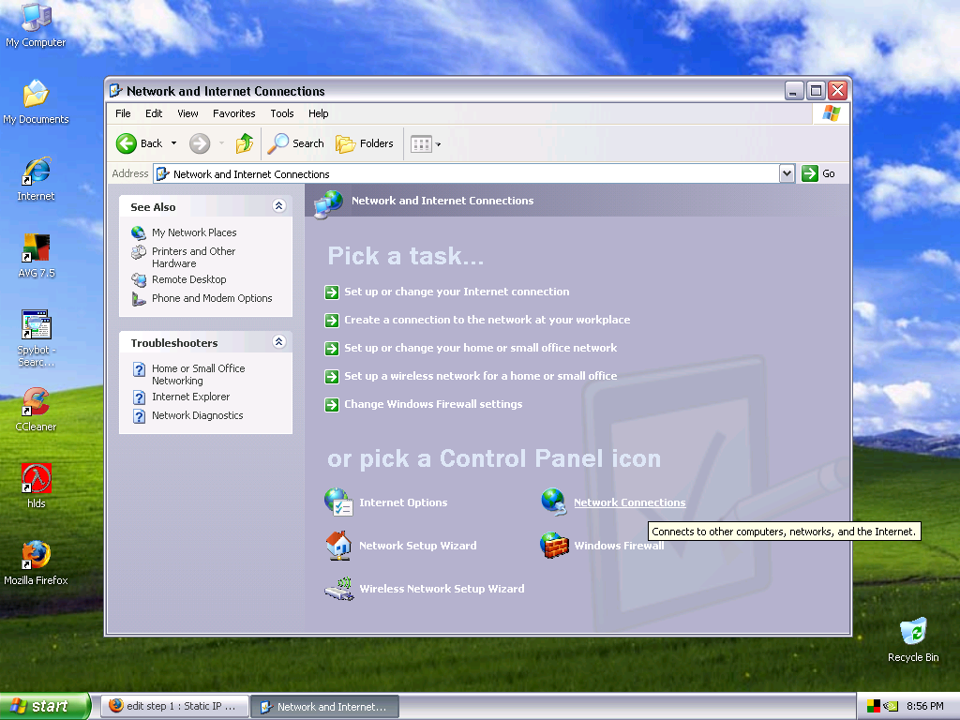
Task: Click the Printers and Other Hardware icon
Action: [139, 252]
